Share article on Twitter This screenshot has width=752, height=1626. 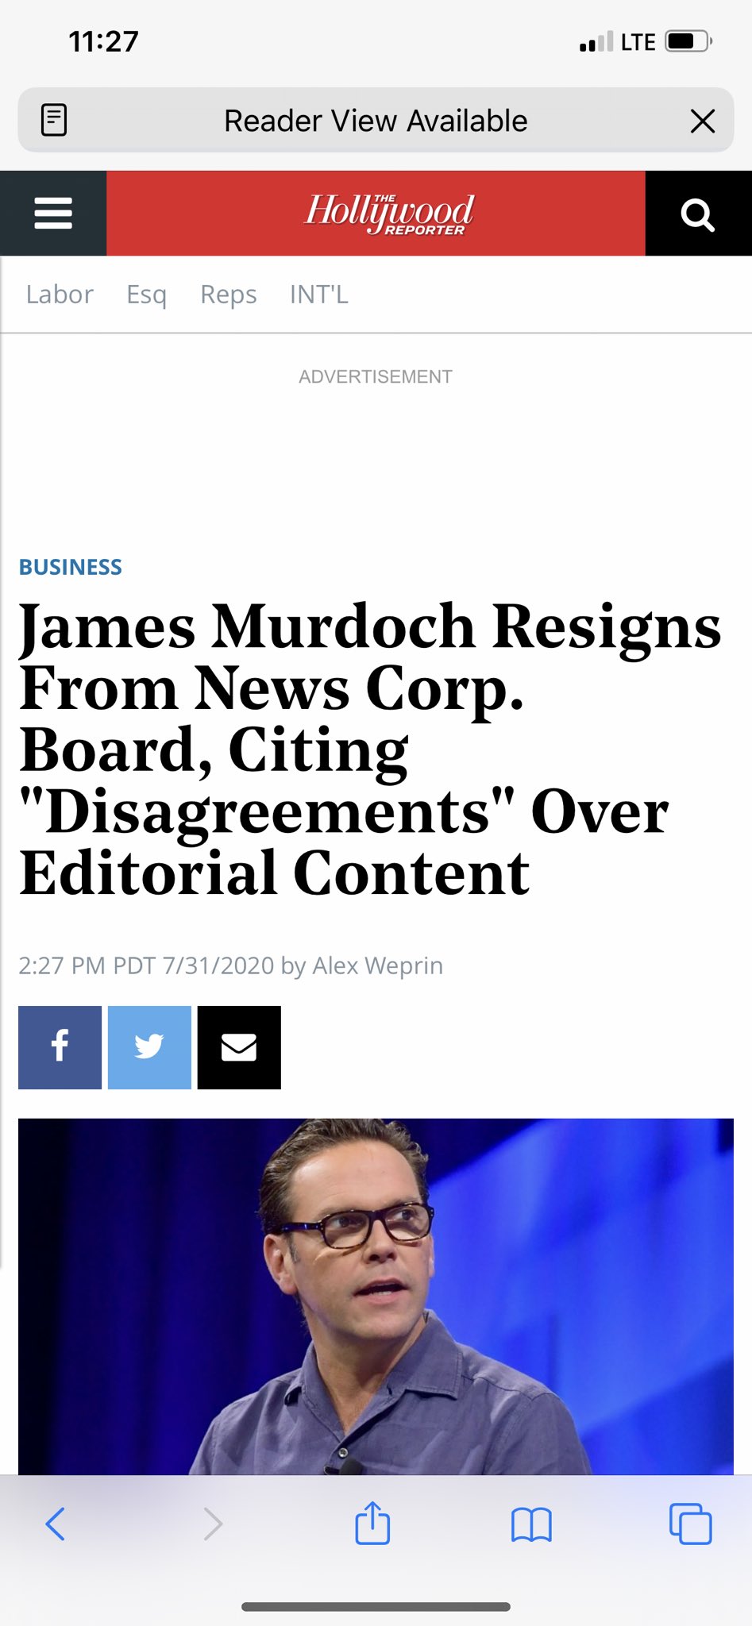pyautogui.click(x=149, y=1047)
